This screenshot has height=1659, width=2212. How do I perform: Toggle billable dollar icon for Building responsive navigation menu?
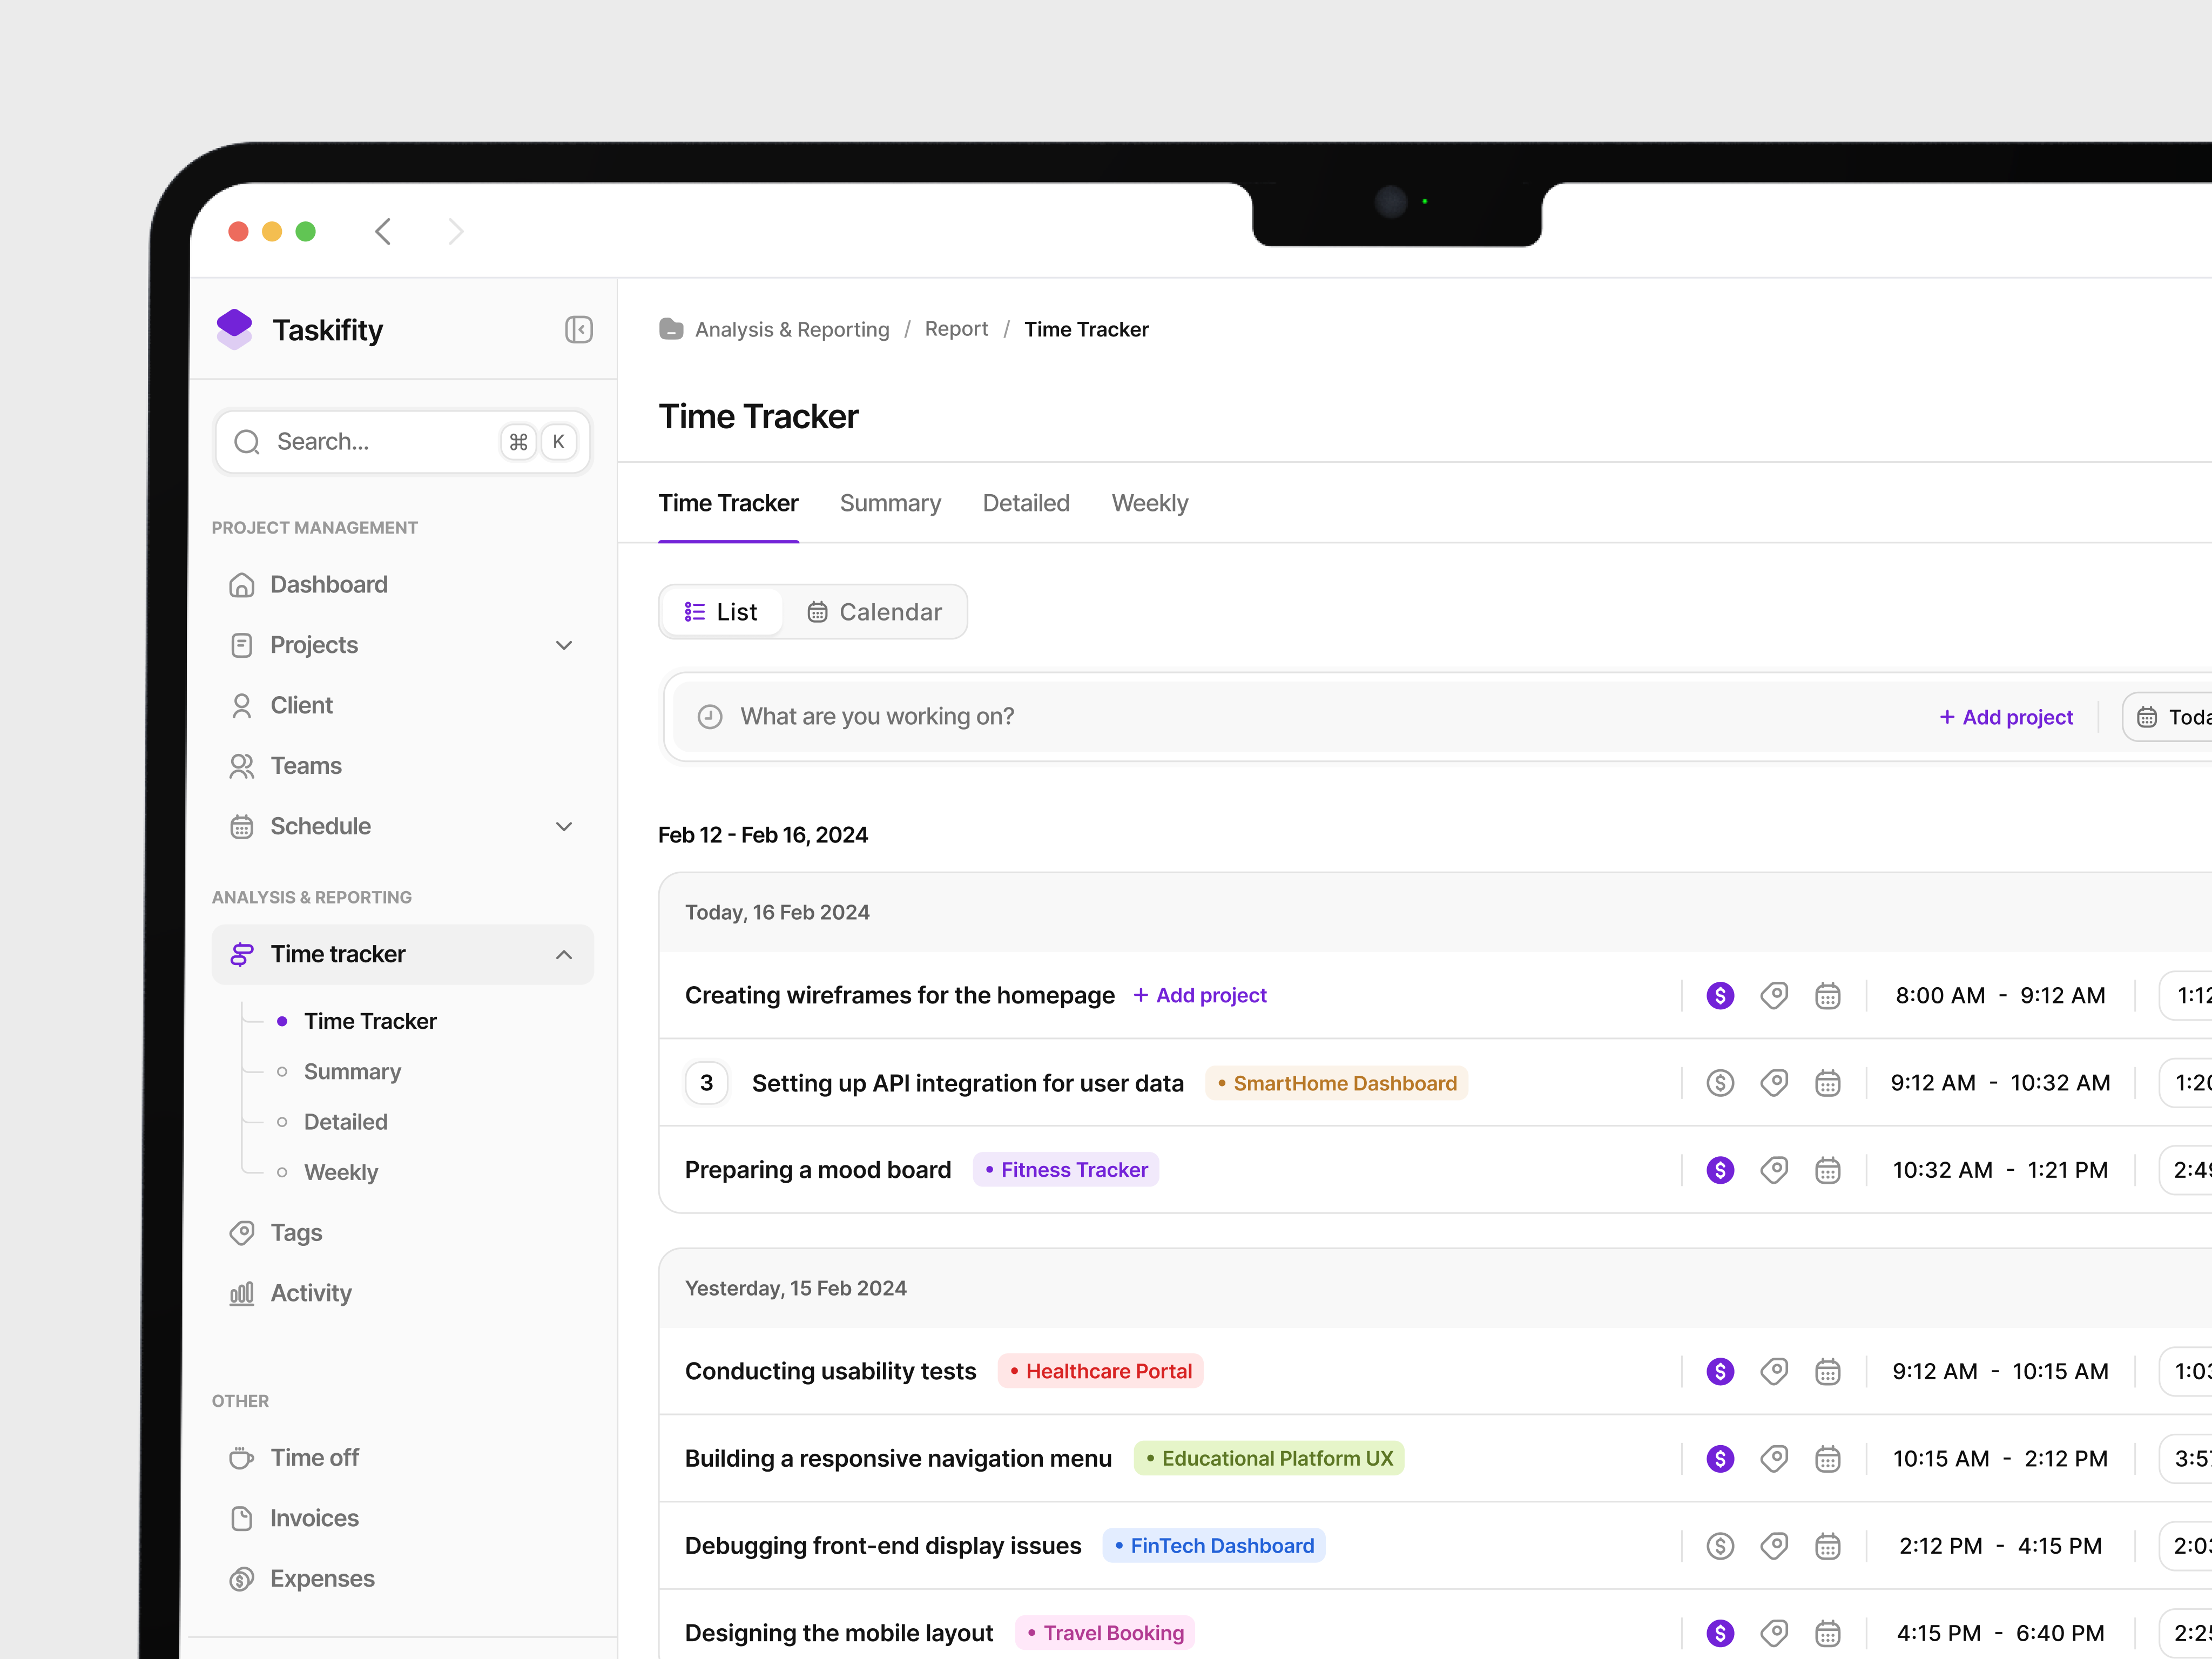point(1720,1459)
